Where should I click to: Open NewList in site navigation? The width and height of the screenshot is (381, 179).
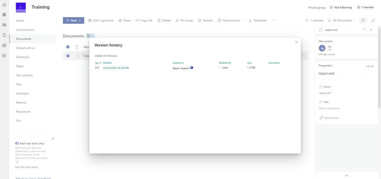[21, 102]
